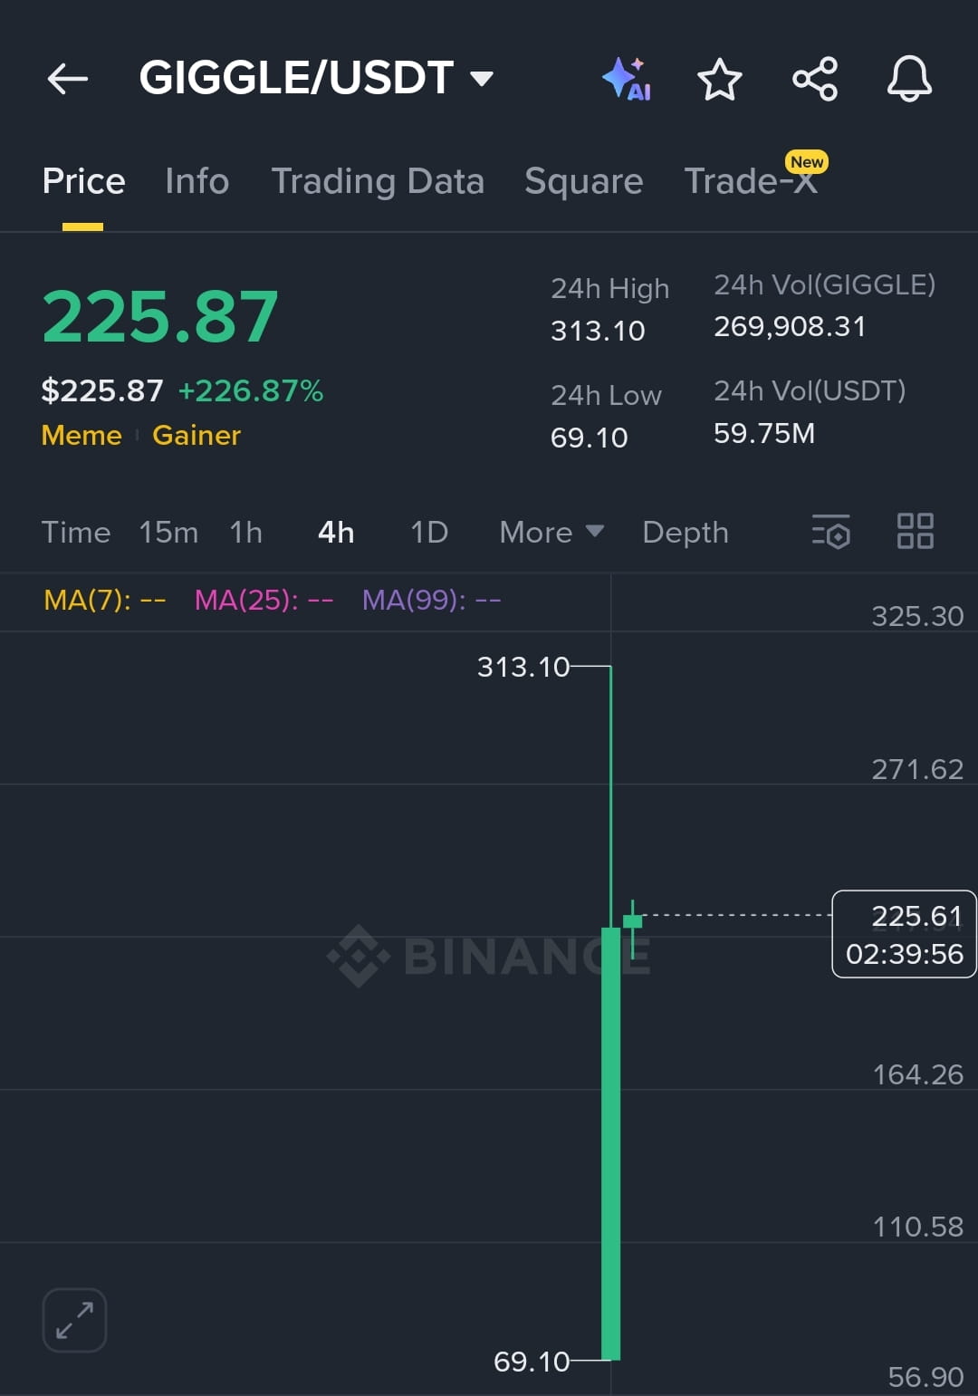978x1396 pixels.
Task: Select the 1D chart interval
Action: click(429, 533)
